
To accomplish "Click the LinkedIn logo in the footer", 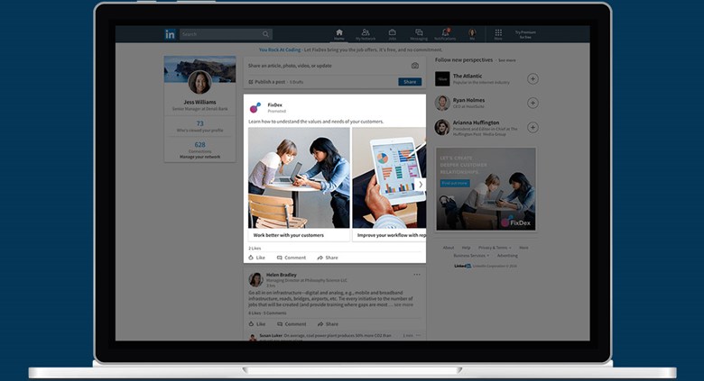I will pyautogui.click(x=462, y=266).
